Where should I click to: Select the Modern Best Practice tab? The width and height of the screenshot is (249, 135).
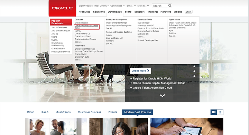tap(138, 112)
